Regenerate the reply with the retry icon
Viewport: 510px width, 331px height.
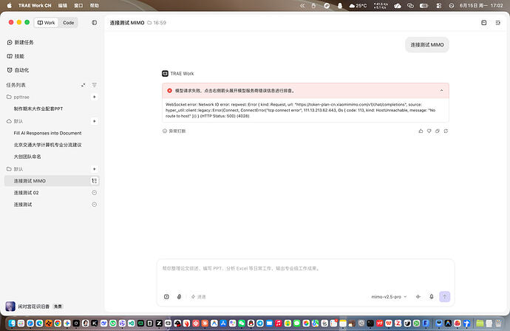coord(446,131)
